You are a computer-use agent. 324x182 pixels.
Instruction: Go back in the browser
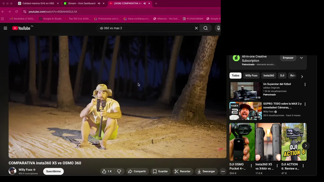3,12
